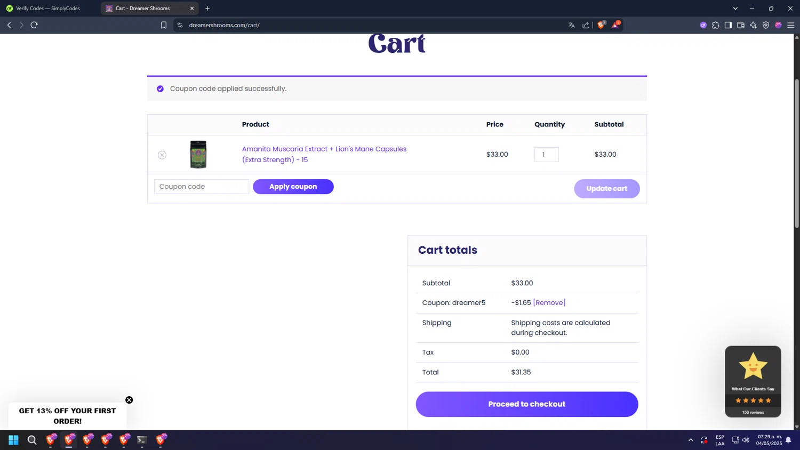Screen dimensions: 800x450
Task: Click the page vertical scrollbar
Action: 797,154
